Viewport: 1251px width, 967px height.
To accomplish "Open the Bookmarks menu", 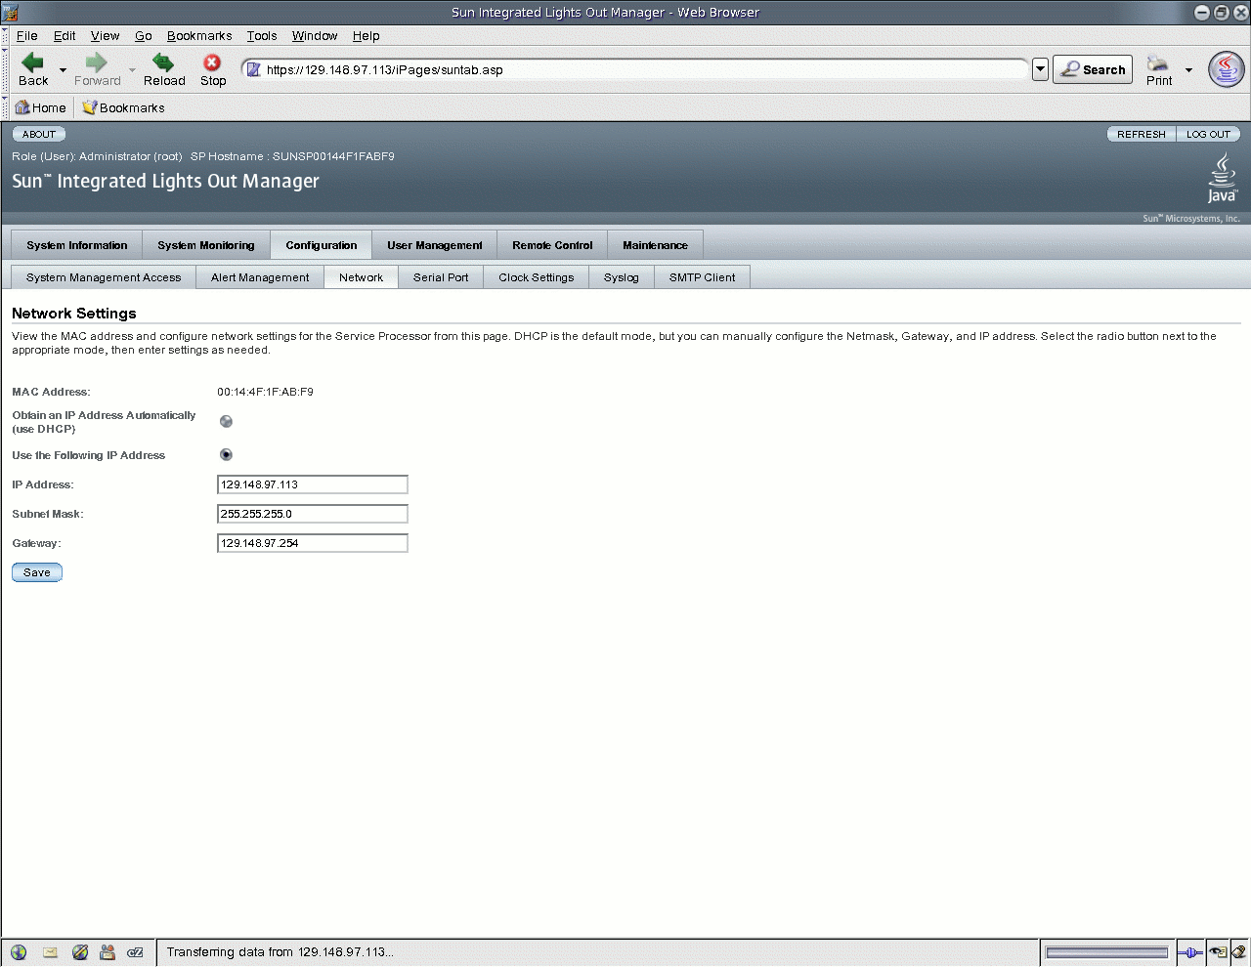I will [199, 36].
